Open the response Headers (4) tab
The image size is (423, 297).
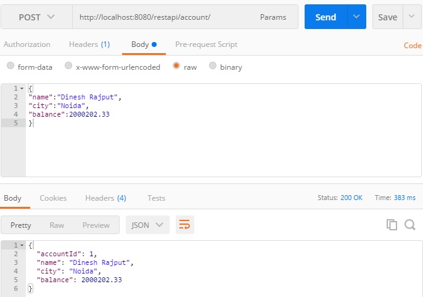(x=106, y=198)
